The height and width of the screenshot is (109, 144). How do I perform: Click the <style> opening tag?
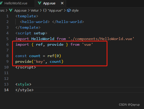pos(23,84)
